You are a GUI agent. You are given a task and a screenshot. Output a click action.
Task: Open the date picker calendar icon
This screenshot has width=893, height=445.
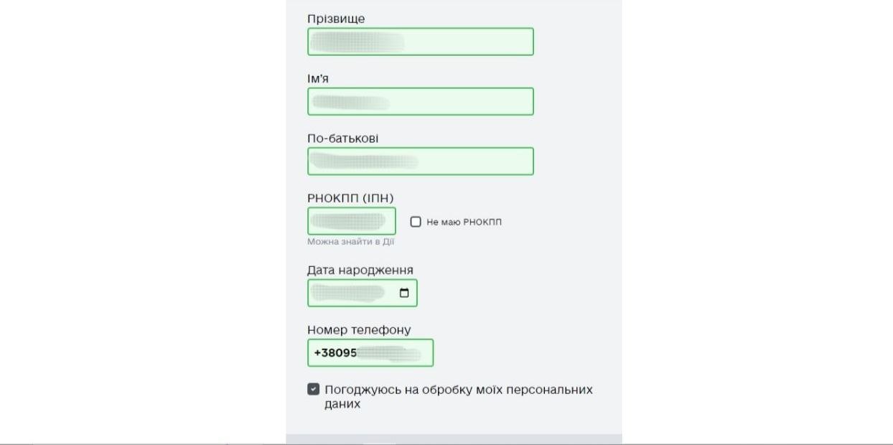(x=404, y=293)
